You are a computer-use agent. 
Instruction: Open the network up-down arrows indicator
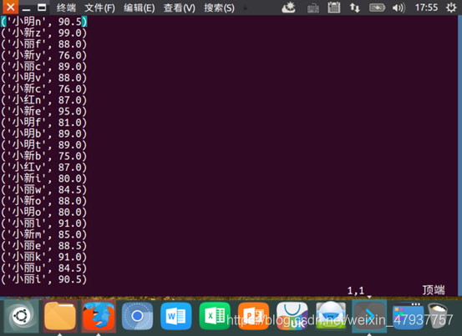355,8
